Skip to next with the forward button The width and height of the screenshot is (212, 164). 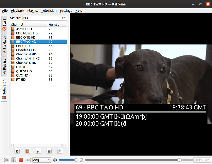(28, 160)
